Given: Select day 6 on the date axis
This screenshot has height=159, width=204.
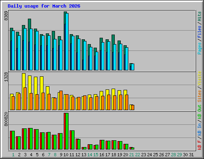Looking at the screenshot, I should 43,155.
